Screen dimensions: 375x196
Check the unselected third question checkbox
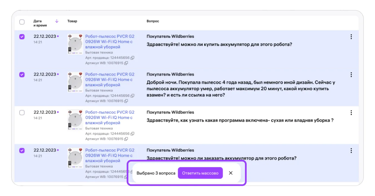[x=22, y=113]
